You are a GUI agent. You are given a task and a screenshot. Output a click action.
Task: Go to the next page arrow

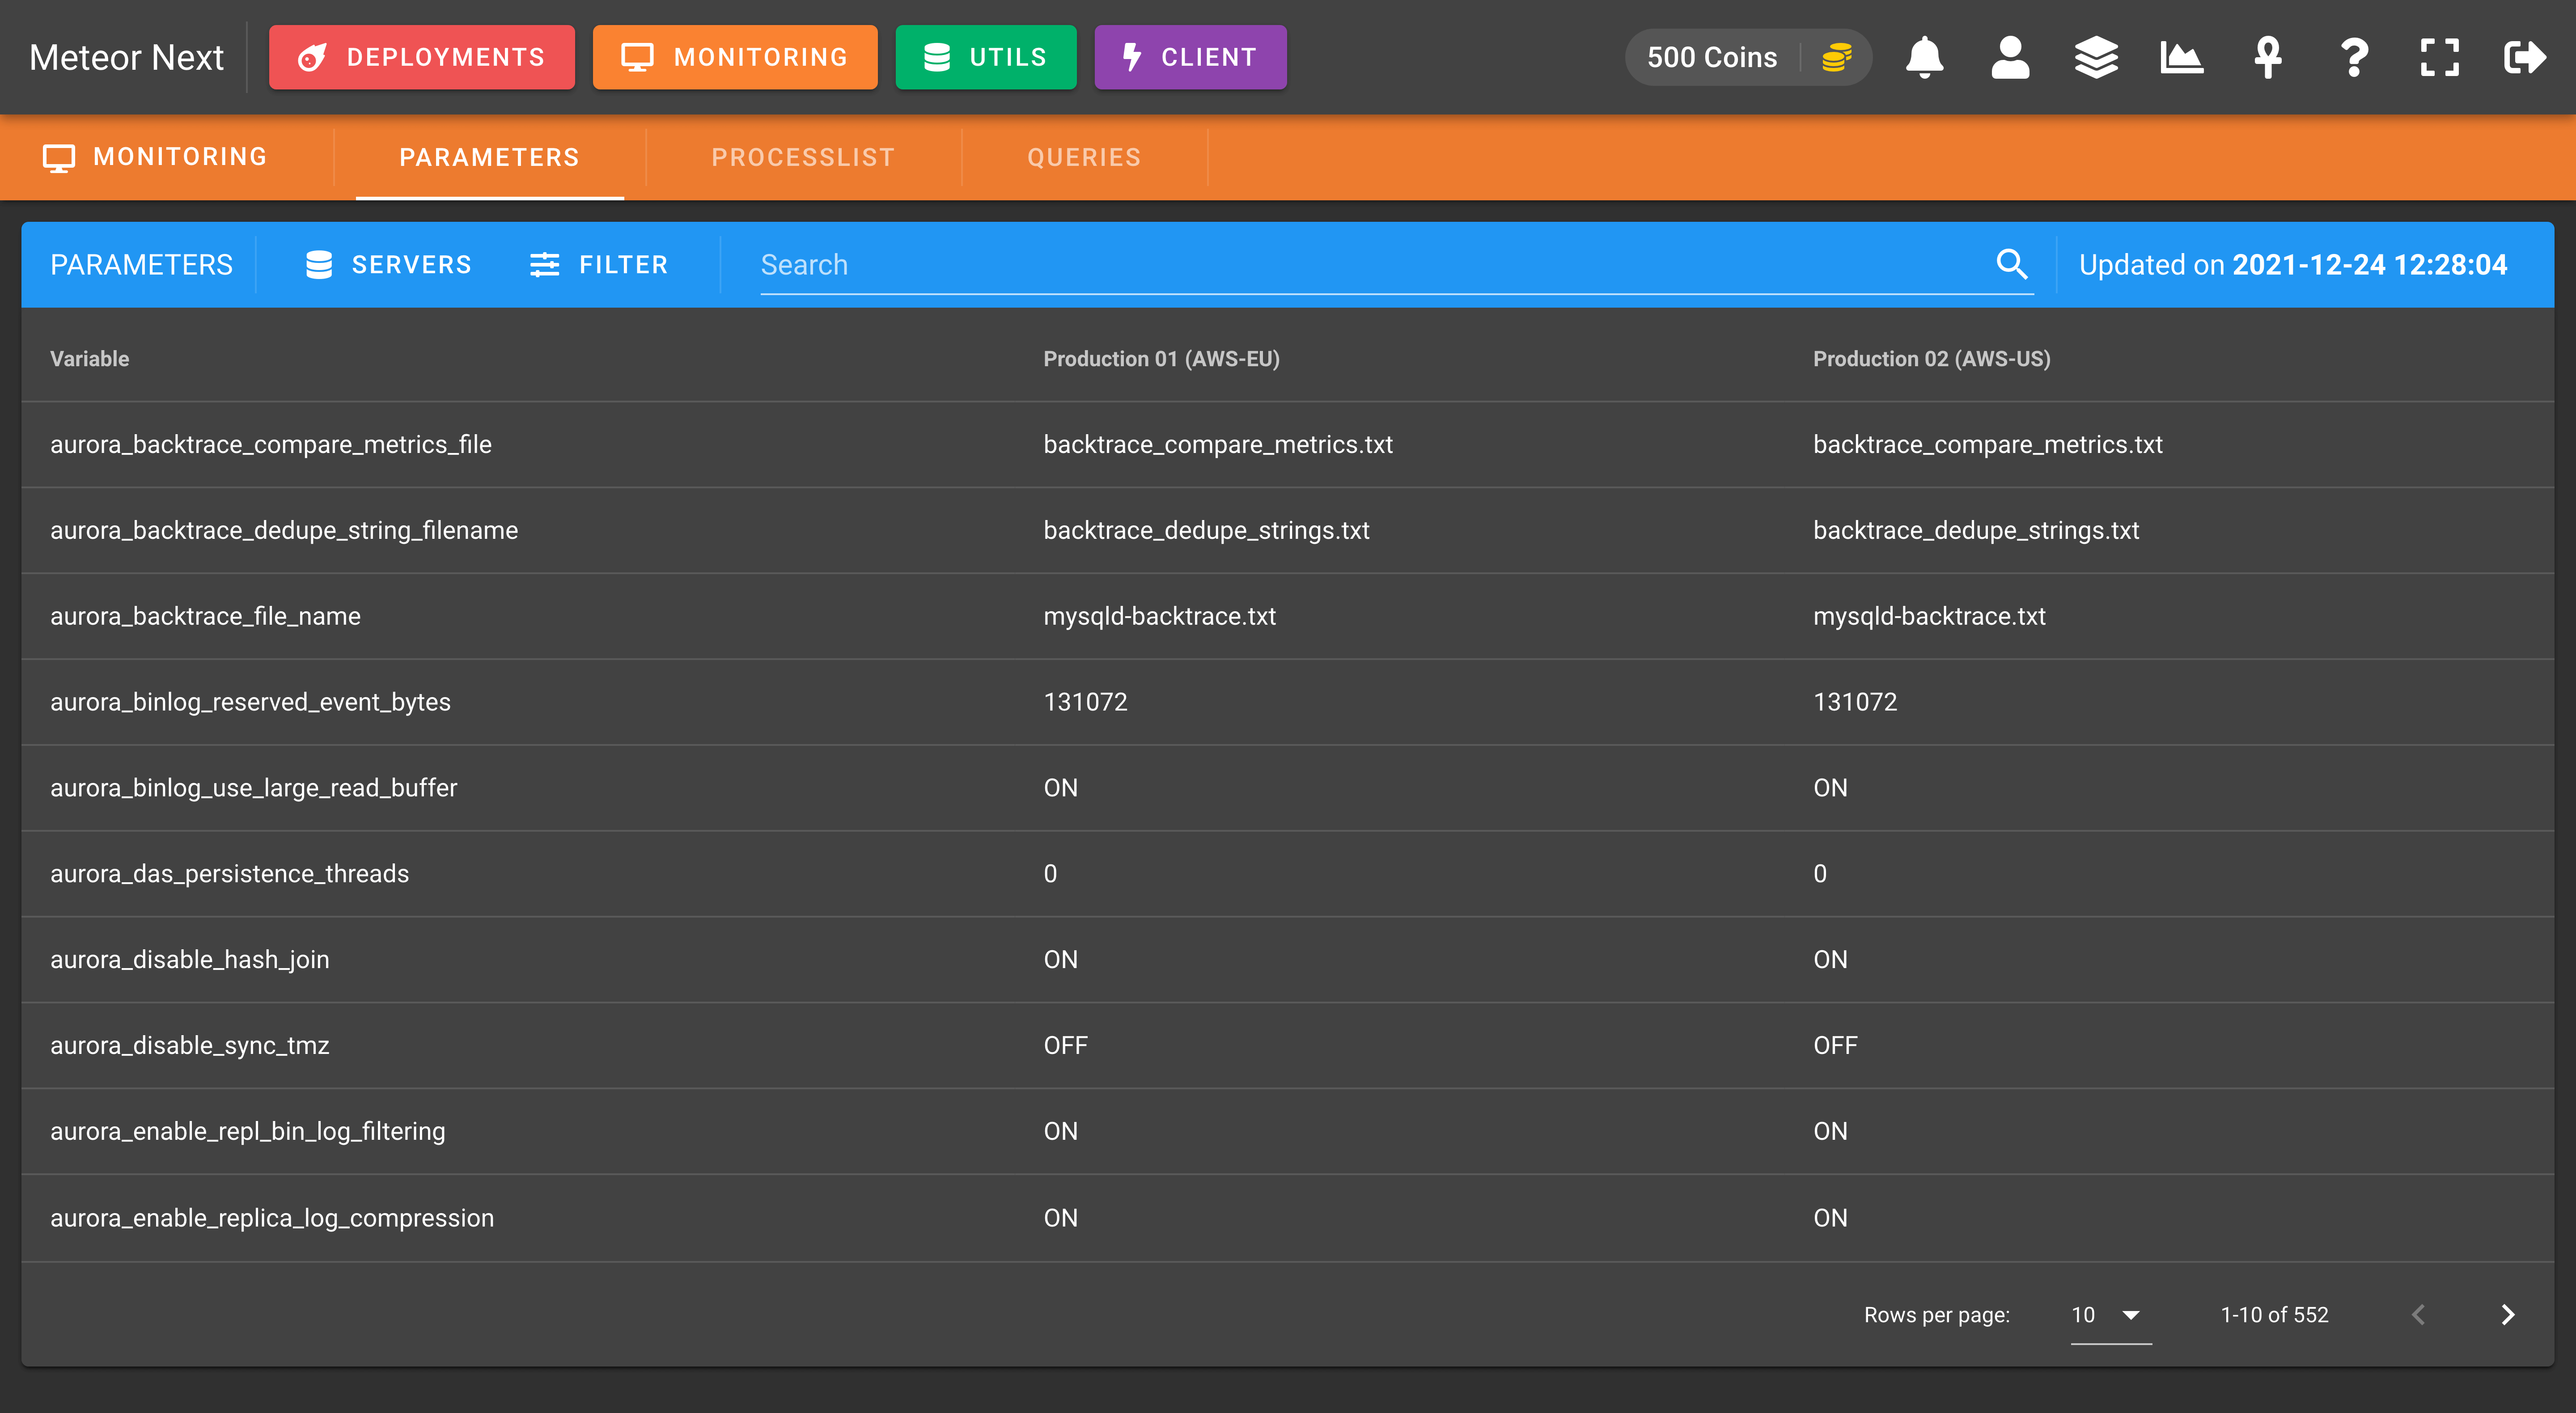2507,1314
